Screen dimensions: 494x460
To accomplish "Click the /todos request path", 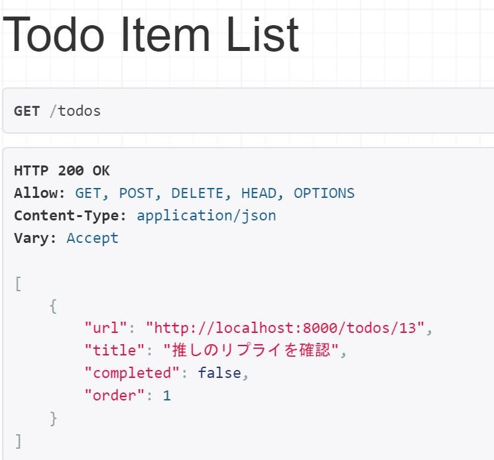I will (x=75, y=111).
